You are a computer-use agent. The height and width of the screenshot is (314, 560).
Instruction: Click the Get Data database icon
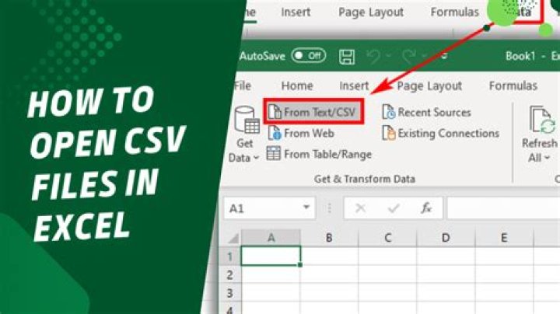247,120
